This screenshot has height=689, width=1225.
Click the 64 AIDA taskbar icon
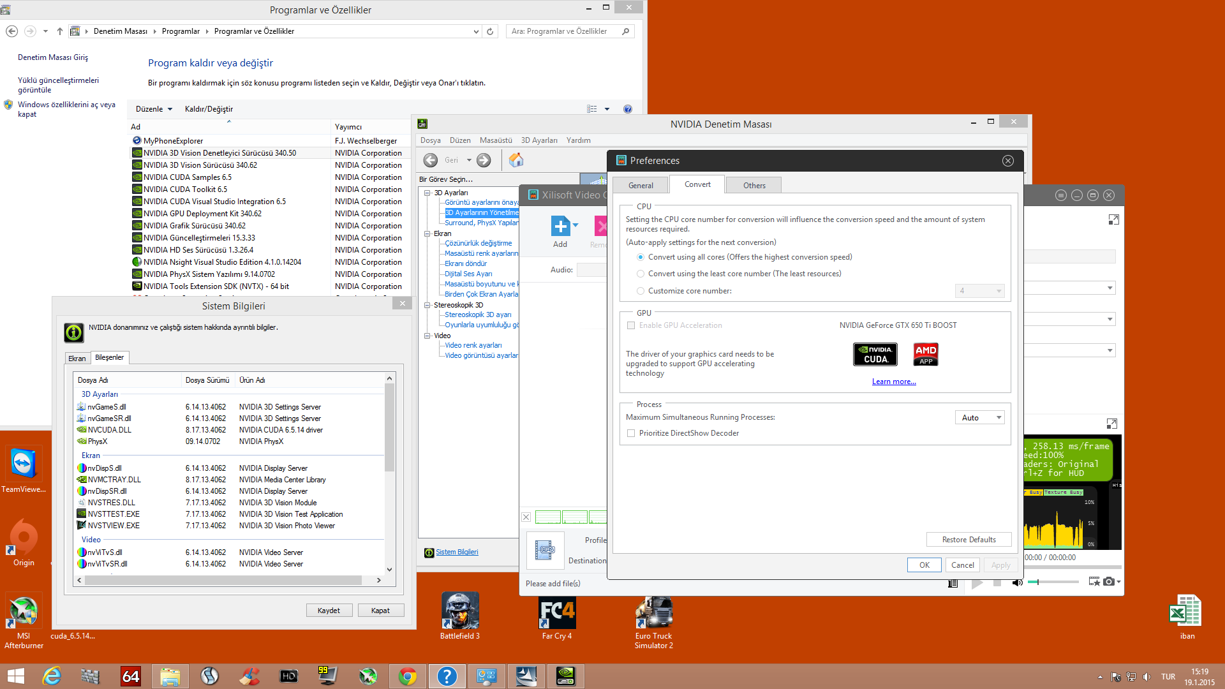click(x=130, y=676)
